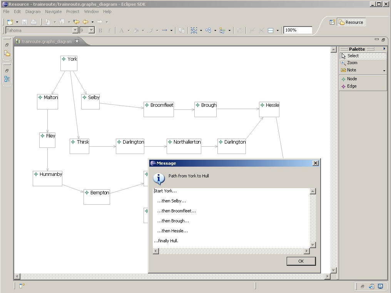This screenshot has height=293, width=391.
Task: Expand the Note tool dropdown in Palette
Action: [x=384, y=71]
